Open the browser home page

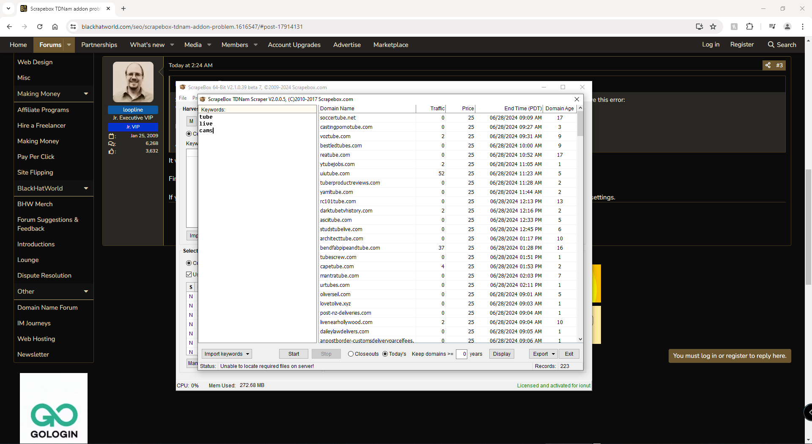pos(55,27)
